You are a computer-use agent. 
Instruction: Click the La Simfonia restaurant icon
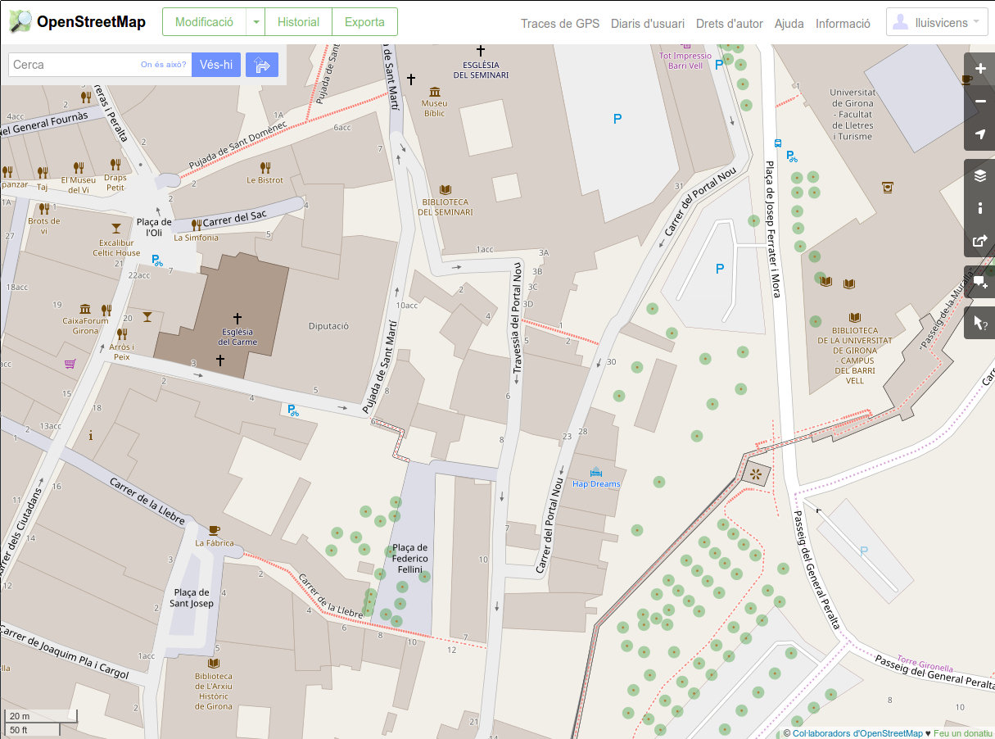pos(196,225)
